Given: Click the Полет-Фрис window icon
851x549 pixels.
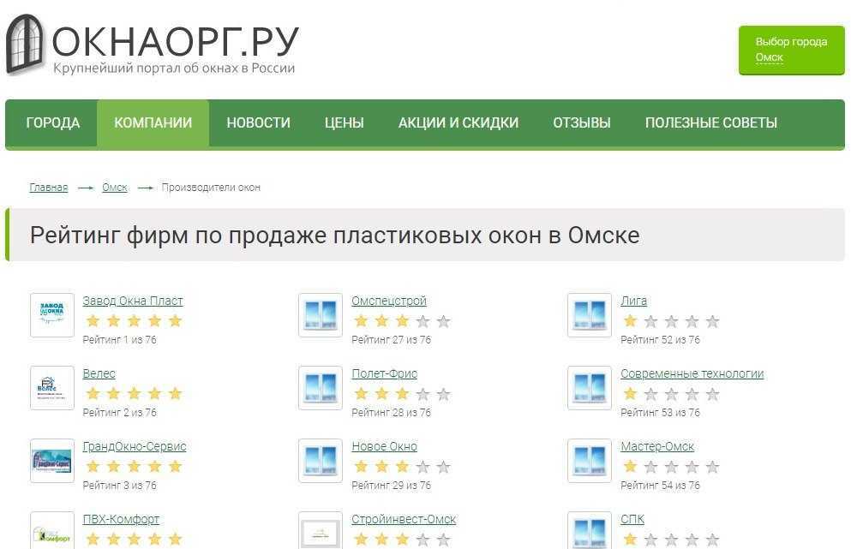Looking at the screenshot, I should (321, 388).
